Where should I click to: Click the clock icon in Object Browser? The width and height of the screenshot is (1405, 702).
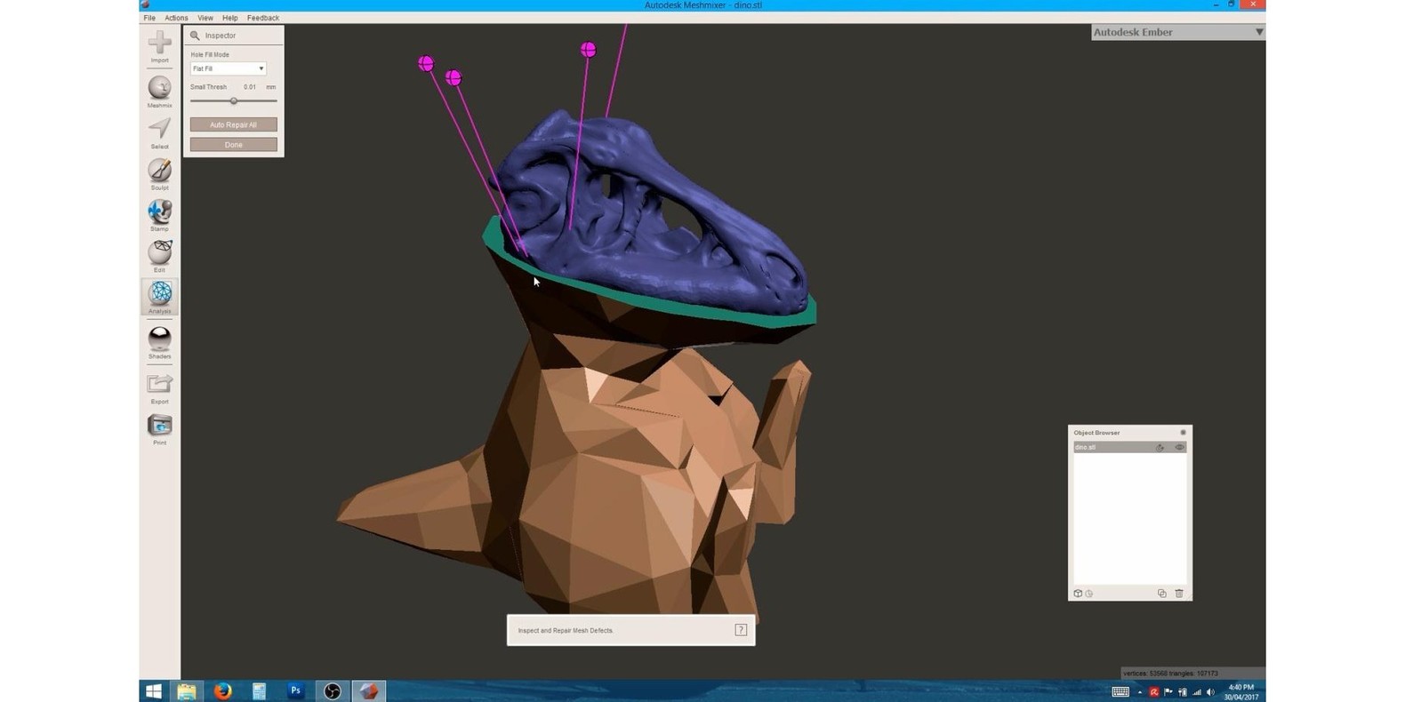(x=1088, y=594)
